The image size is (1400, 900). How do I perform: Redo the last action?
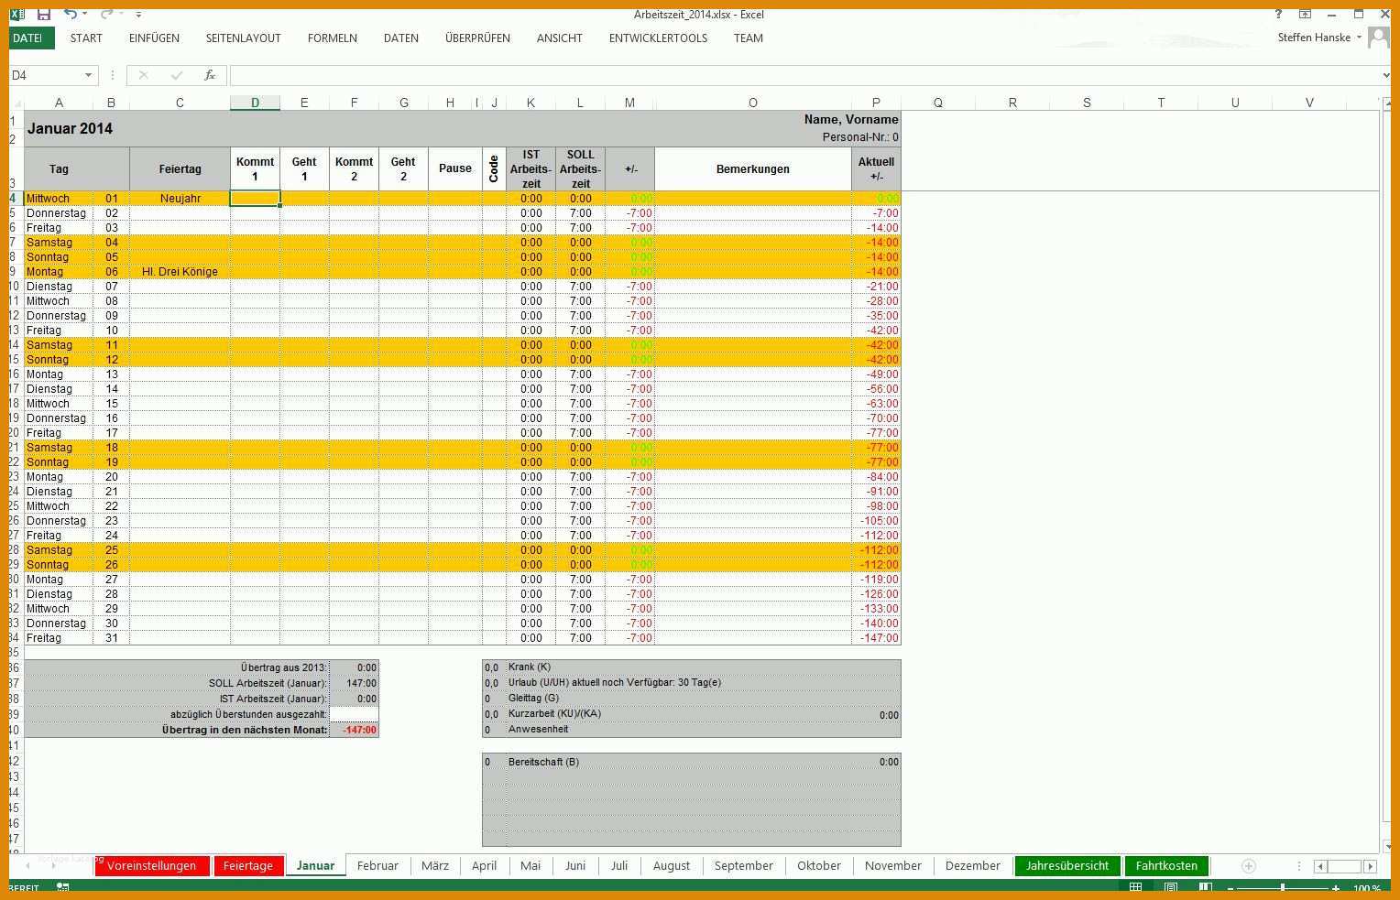[106, 14]
